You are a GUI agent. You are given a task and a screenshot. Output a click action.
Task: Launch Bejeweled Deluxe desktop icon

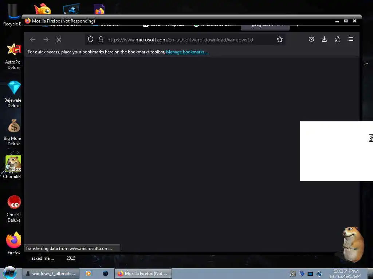point(13,94)
